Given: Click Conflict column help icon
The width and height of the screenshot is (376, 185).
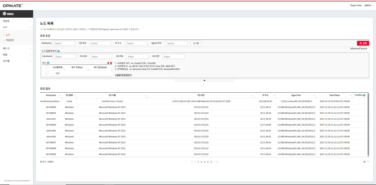Looking at the screenshot, I should tap(364, 95).
